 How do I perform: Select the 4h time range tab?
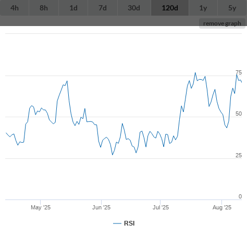point(15,8)
